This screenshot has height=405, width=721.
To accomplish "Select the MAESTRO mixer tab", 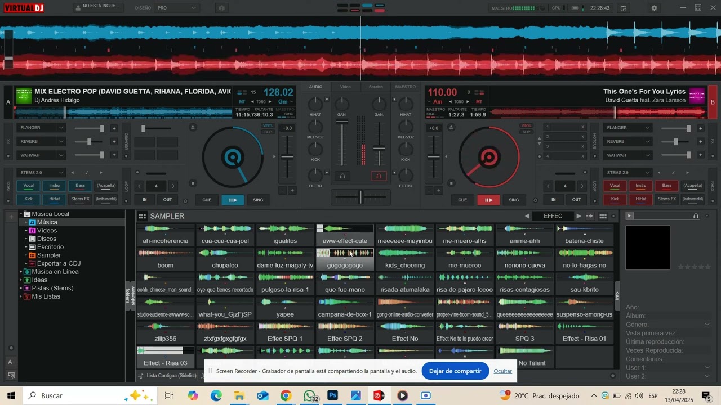I will coord(406,87).
